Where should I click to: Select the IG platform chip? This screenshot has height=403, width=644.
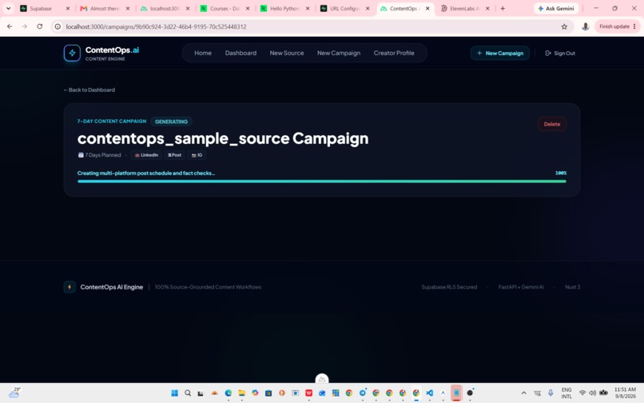(x=197, y=155)
